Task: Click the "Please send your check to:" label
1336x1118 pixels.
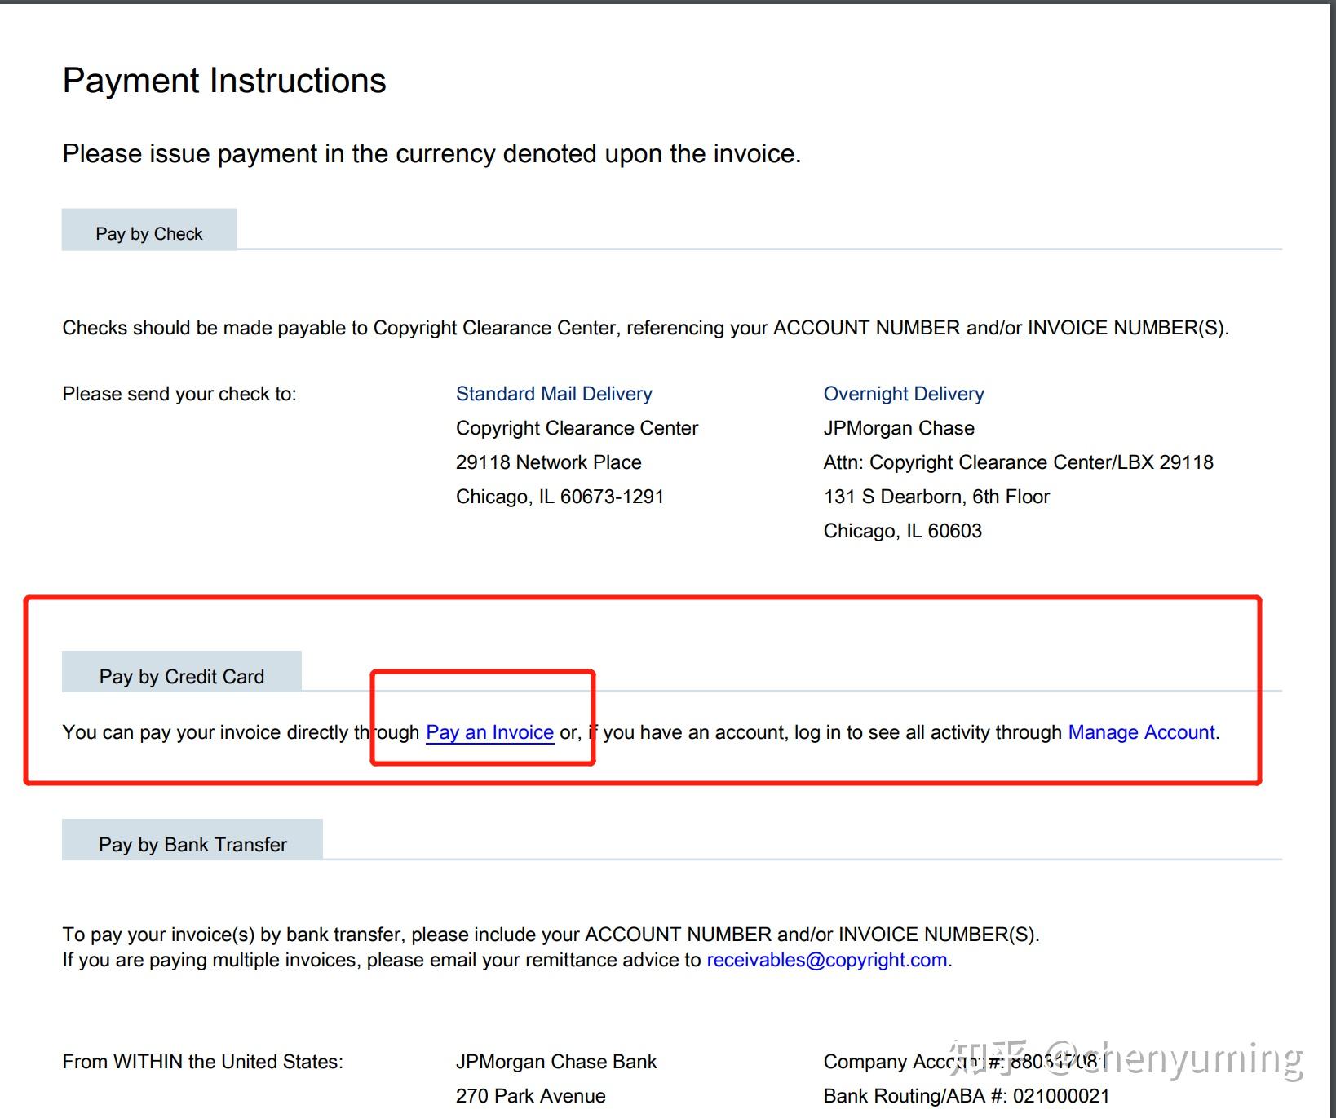Action: [x=179, y=394]
